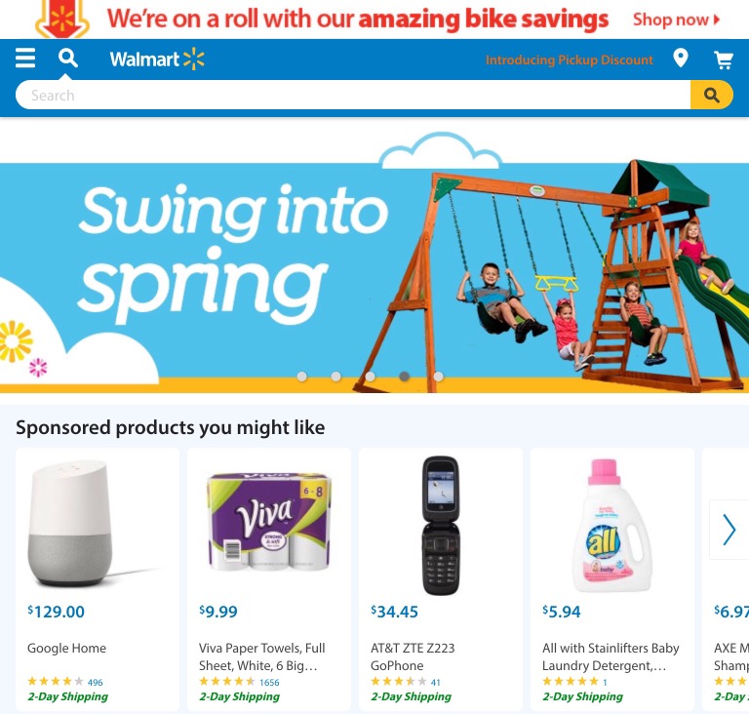749x714 pixels.
Task: Select the first carousel dot
Action: (x=302, y=377)
